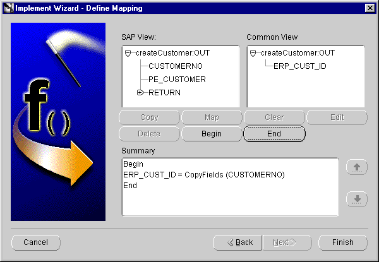The height and width of the screenshot is (262, 379).
Task: Click the Edit button
Action: click(x=337, y=117)
